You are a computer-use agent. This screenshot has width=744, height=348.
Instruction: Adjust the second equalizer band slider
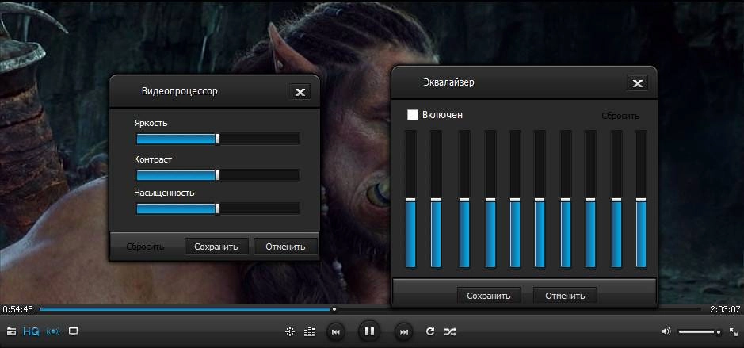(x=436, y=200)
